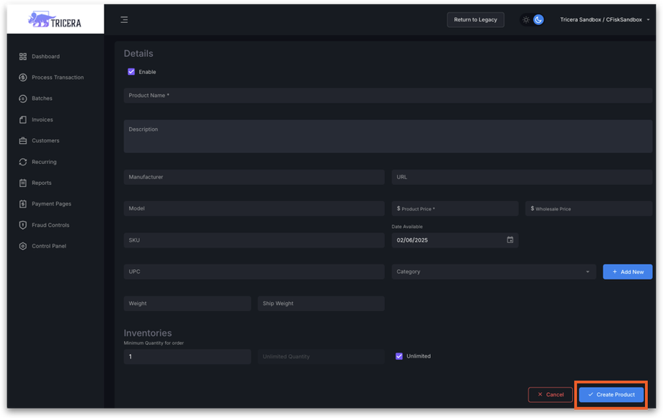Screen dimensions: 663x418
Task: Uncheck the Enable checkbox
Action: pyautogui.click(x=131, y=72)
